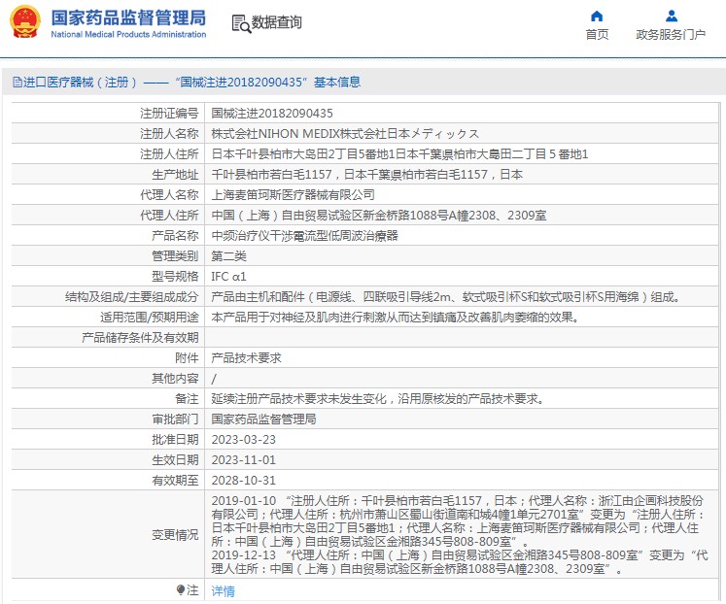Click National Medical Products Administration subtitle
Screen dimensions: 726x604
coord(128,34)
